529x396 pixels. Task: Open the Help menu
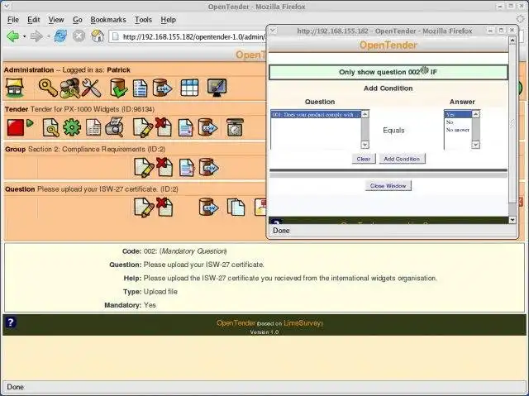(168, 20)
